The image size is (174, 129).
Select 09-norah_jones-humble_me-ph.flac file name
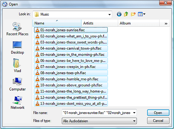pos(69,79)
